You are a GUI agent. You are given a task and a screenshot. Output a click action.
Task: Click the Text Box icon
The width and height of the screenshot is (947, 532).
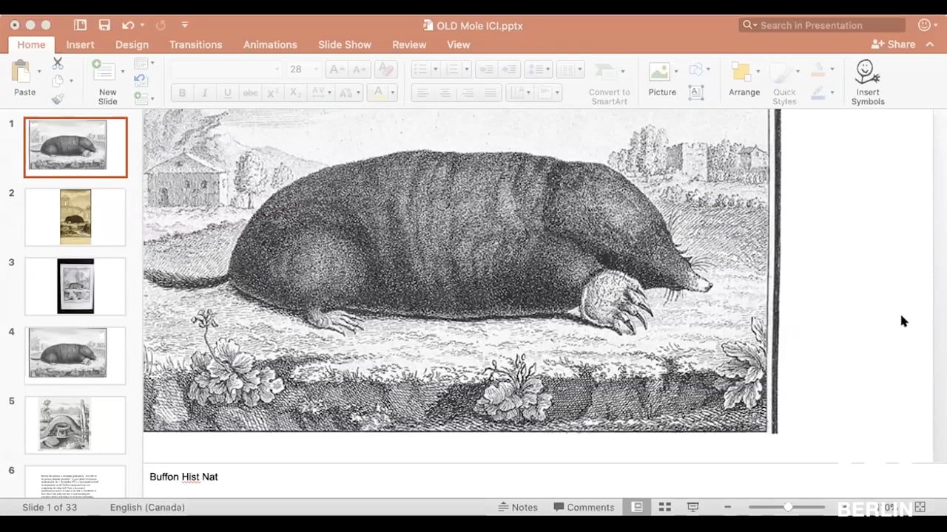point(695,92)
